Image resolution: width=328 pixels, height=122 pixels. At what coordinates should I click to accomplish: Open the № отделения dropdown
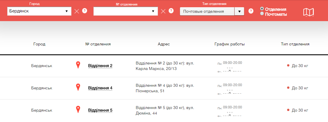pyautogui.click(x=125, y=11)
